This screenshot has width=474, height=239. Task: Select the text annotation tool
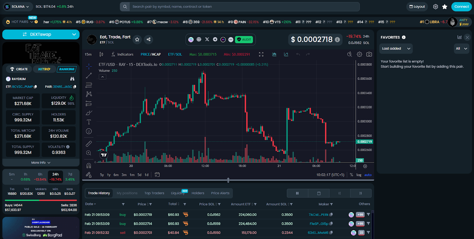point(89,122)
